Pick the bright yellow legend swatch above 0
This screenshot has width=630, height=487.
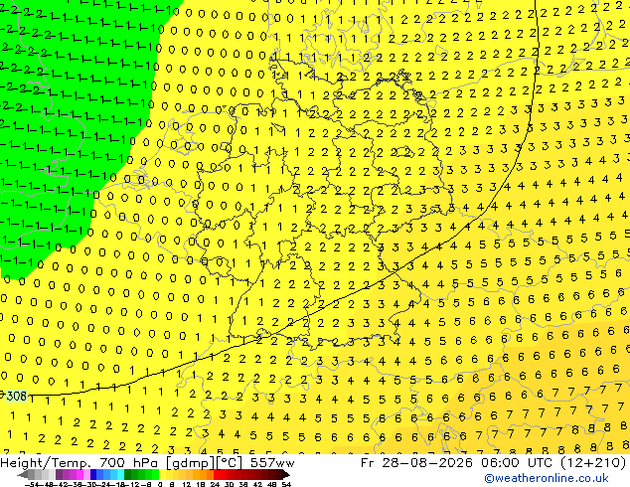click(162, 474)
